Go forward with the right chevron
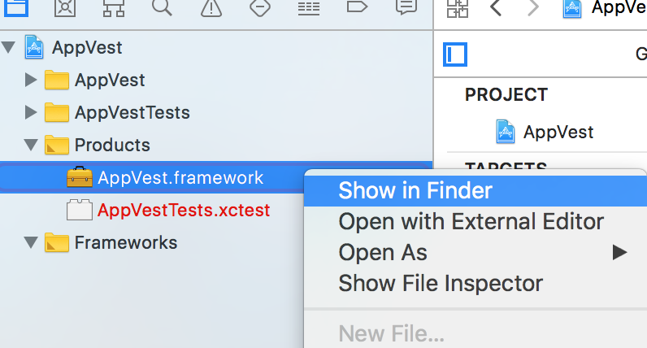647x348 pixels. (x=533, y=7)
